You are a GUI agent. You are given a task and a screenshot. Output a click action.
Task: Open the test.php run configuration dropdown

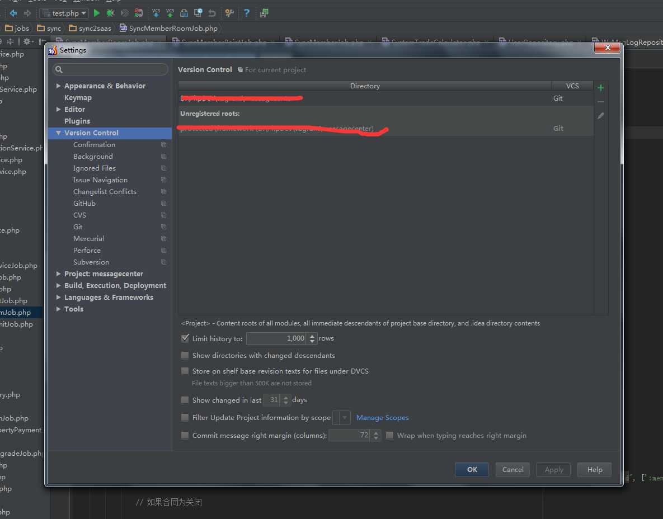coord(64,13)
